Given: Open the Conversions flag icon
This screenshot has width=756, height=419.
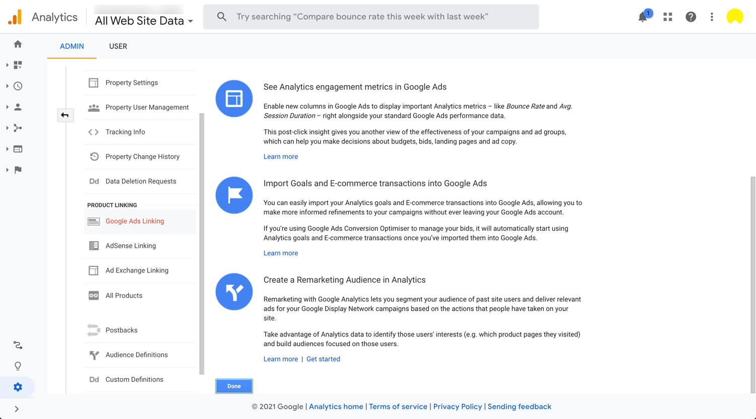Looking at the screenshot, I should pyautogui.click(x=18, y=170).
